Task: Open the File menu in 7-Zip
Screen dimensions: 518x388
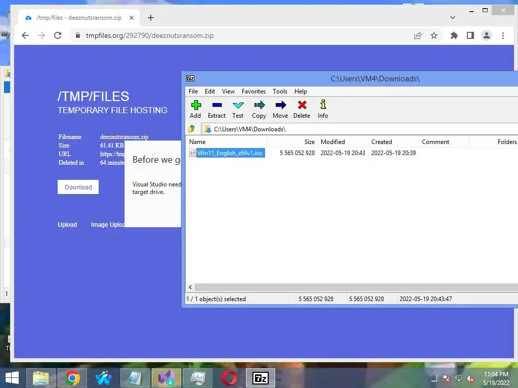Action: (x=193, y=91)
